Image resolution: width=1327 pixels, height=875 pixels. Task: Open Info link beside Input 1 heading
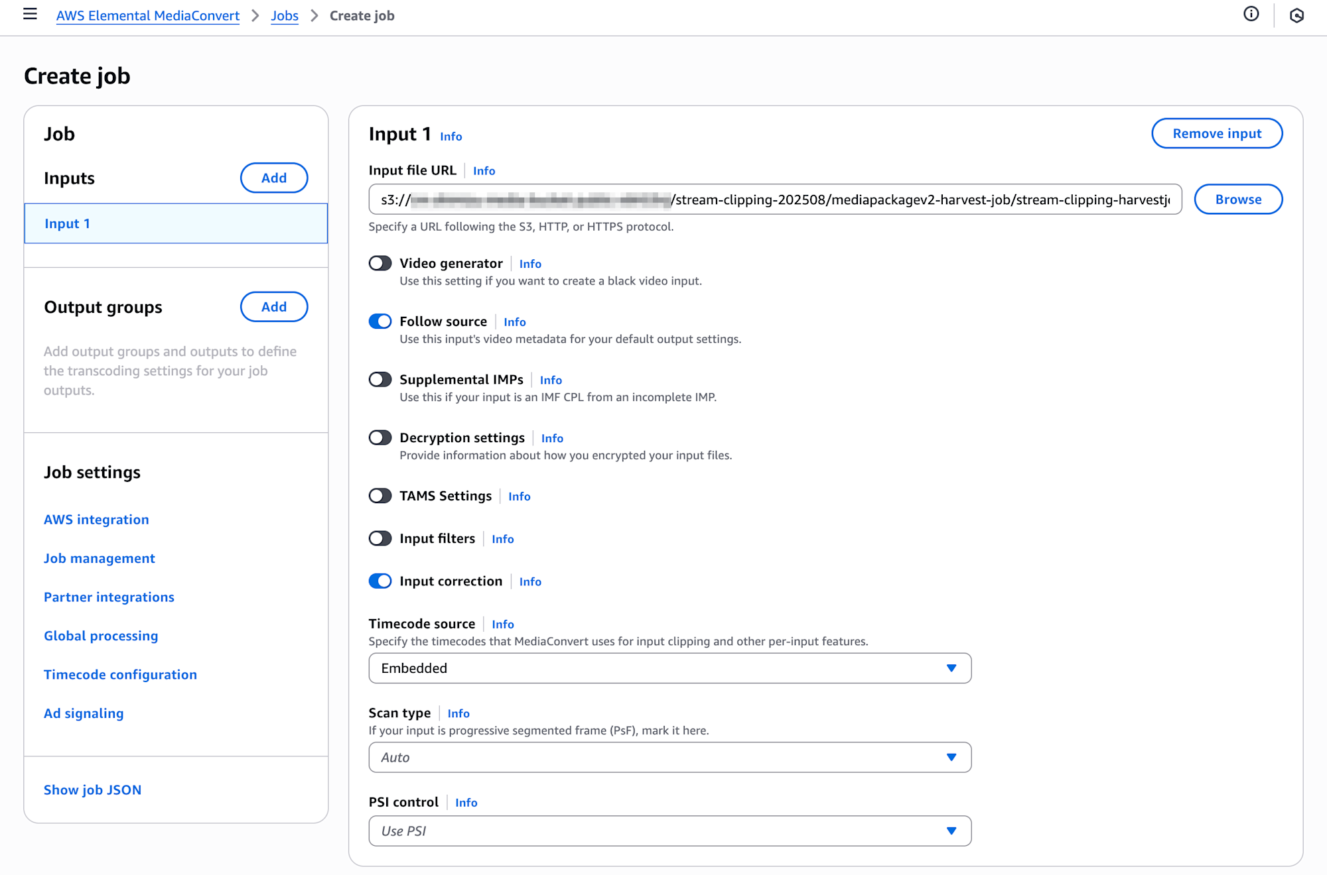pos(451,137)
